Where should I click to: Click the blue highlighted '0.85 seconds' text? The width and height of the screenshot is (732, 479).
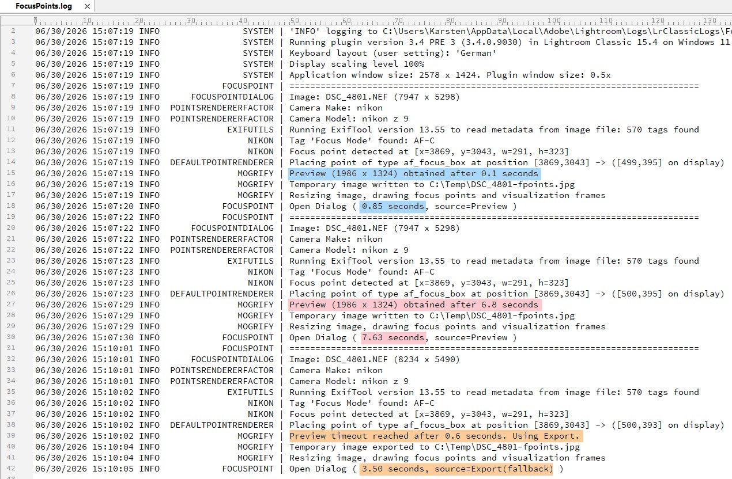click(393, 206)
